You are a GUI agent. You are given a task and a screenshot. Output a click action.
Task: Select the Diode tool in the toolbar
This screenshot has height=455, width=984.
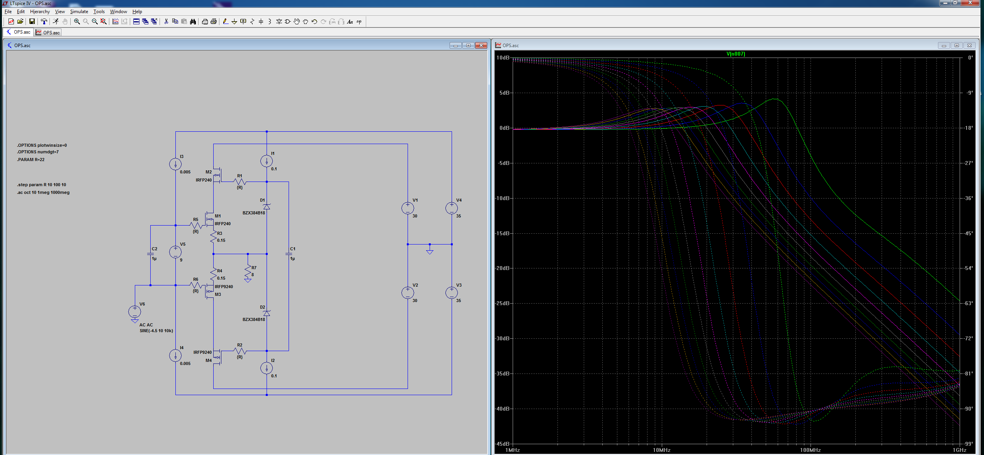point(279,22)
